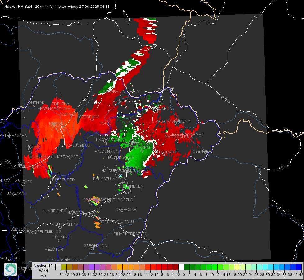Viewport: 304px width, 280px height.
Task: Click the BERETTYÓÚJFALU label
Action: (116, 222)
